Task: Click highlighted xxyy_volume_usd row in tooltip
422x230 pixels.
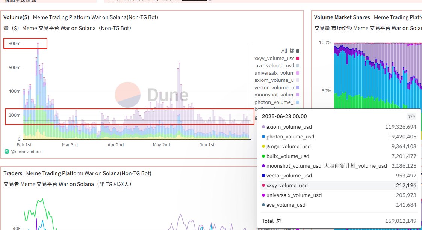Action: tap(339, 185)
